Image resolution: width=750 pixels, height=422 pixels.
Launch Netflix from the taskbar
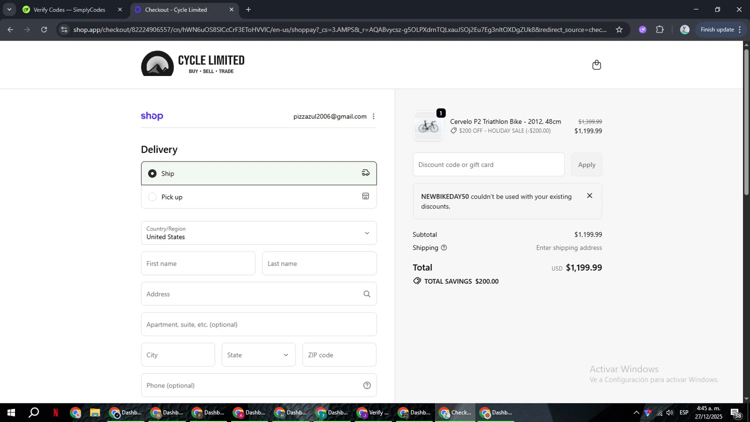click(55, 412)
